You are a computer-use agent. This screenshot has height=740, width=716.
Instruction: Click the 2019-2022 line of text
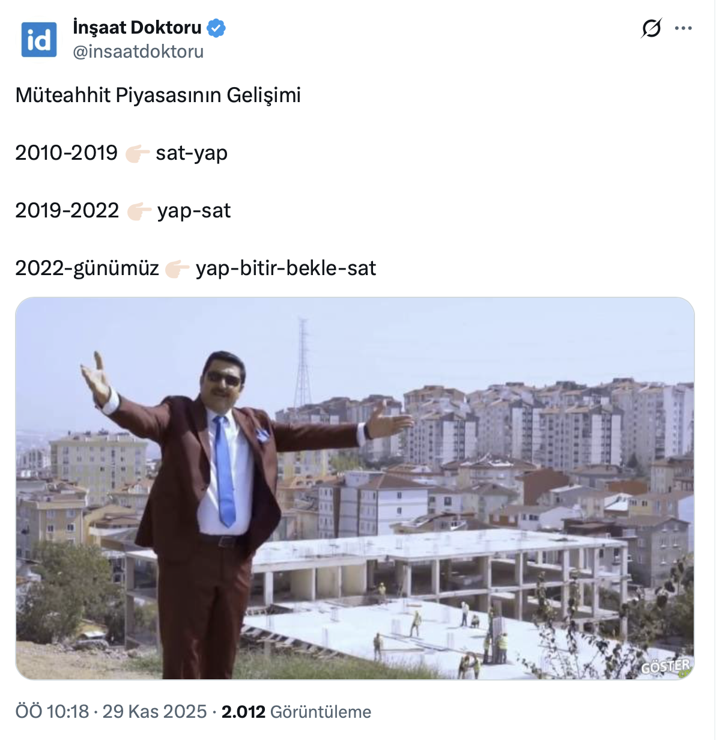coord(67,211)
